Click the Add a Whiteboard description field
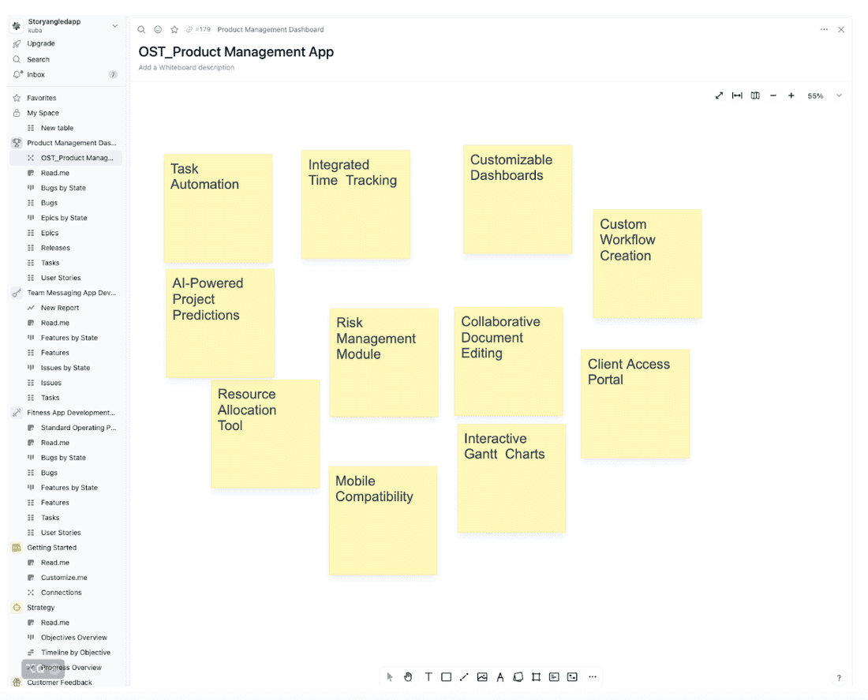 [x=186, y=68]
